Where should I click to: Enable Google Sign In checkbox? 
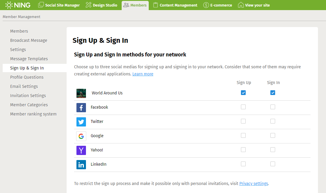pyautogui.click(x=272, y=135)
